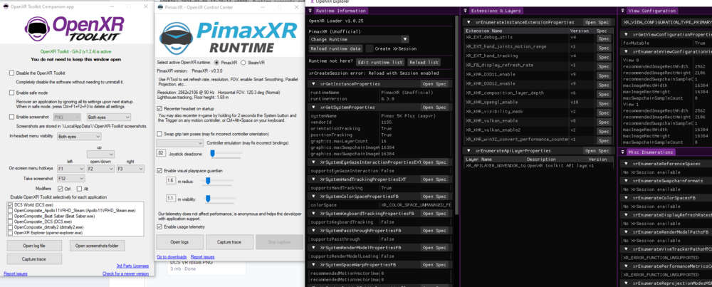Collapse the xrEnumerateApiLayerProperties section
The image size is (712, 287).
[469, 150]
